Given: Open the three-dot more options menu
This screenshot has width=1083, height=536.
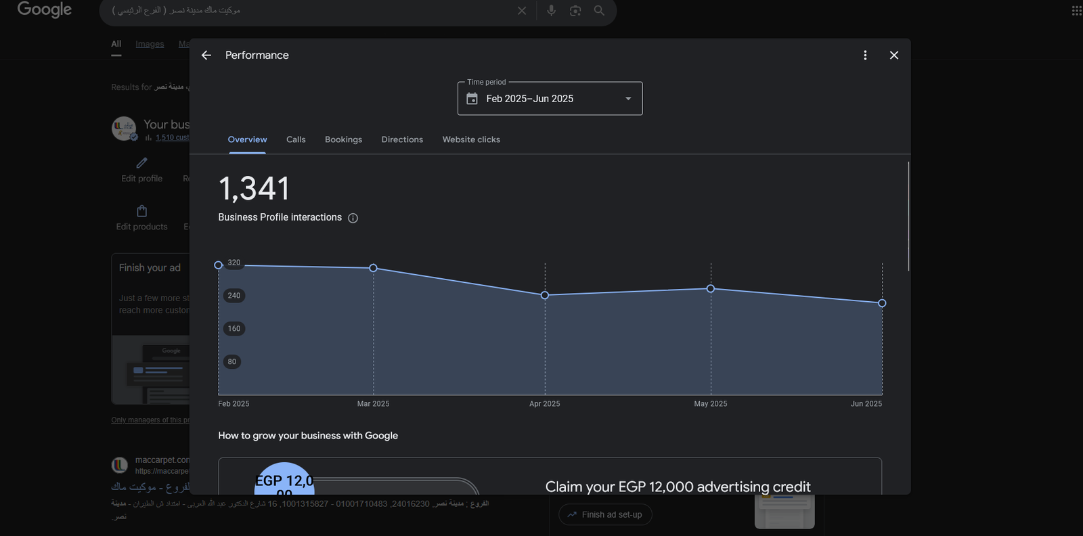Looking at the screenshot, I should click(865, 55).
